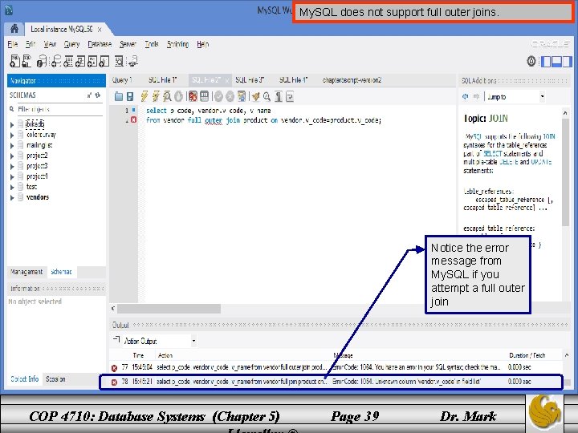Open Workbench preferences gear icon
578x433 pixels.
531,61
